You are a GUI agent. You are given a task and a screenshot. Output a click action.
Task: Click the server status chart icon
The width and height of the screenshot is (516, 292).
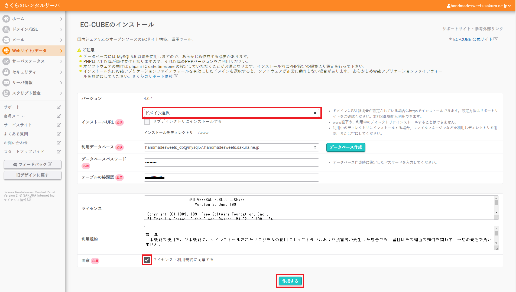coord(6,61)
